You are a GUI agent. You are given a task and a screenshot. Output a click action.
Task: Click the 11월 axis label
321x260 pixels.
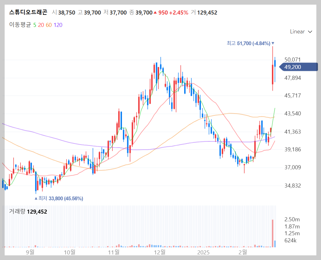[x=114, y=252]
